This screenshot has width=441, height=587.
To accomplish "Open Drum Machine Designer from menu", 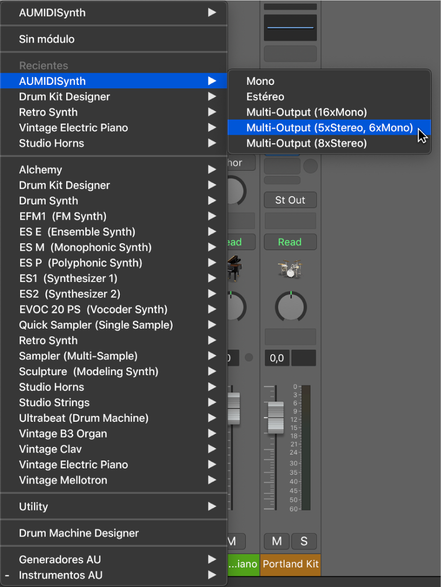I will [x=78, y=533].
